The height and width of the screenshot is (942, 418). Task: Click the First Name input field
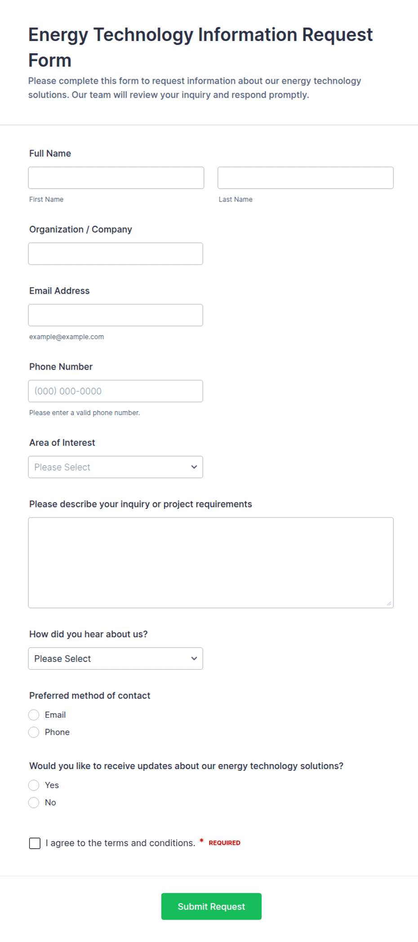click(116, 178)
